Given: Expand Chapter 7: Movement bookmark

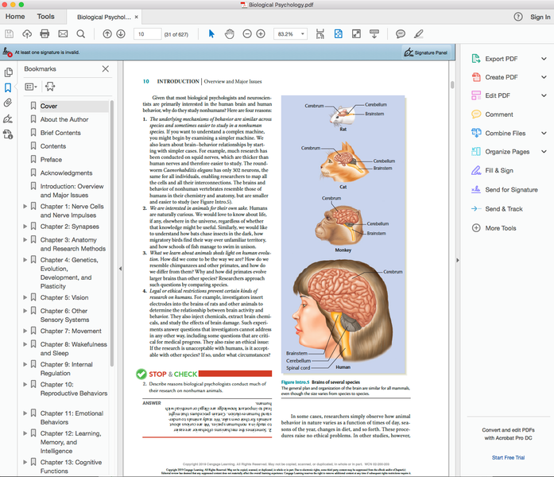Looking at the screenshot, I should point(25,331).
